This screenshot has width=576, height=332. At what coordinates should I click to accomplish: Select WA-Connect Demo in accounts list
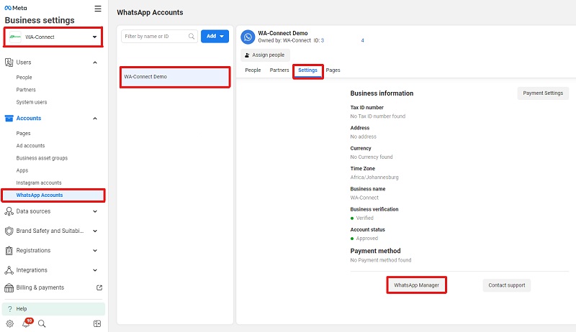[x=175, y=77]
